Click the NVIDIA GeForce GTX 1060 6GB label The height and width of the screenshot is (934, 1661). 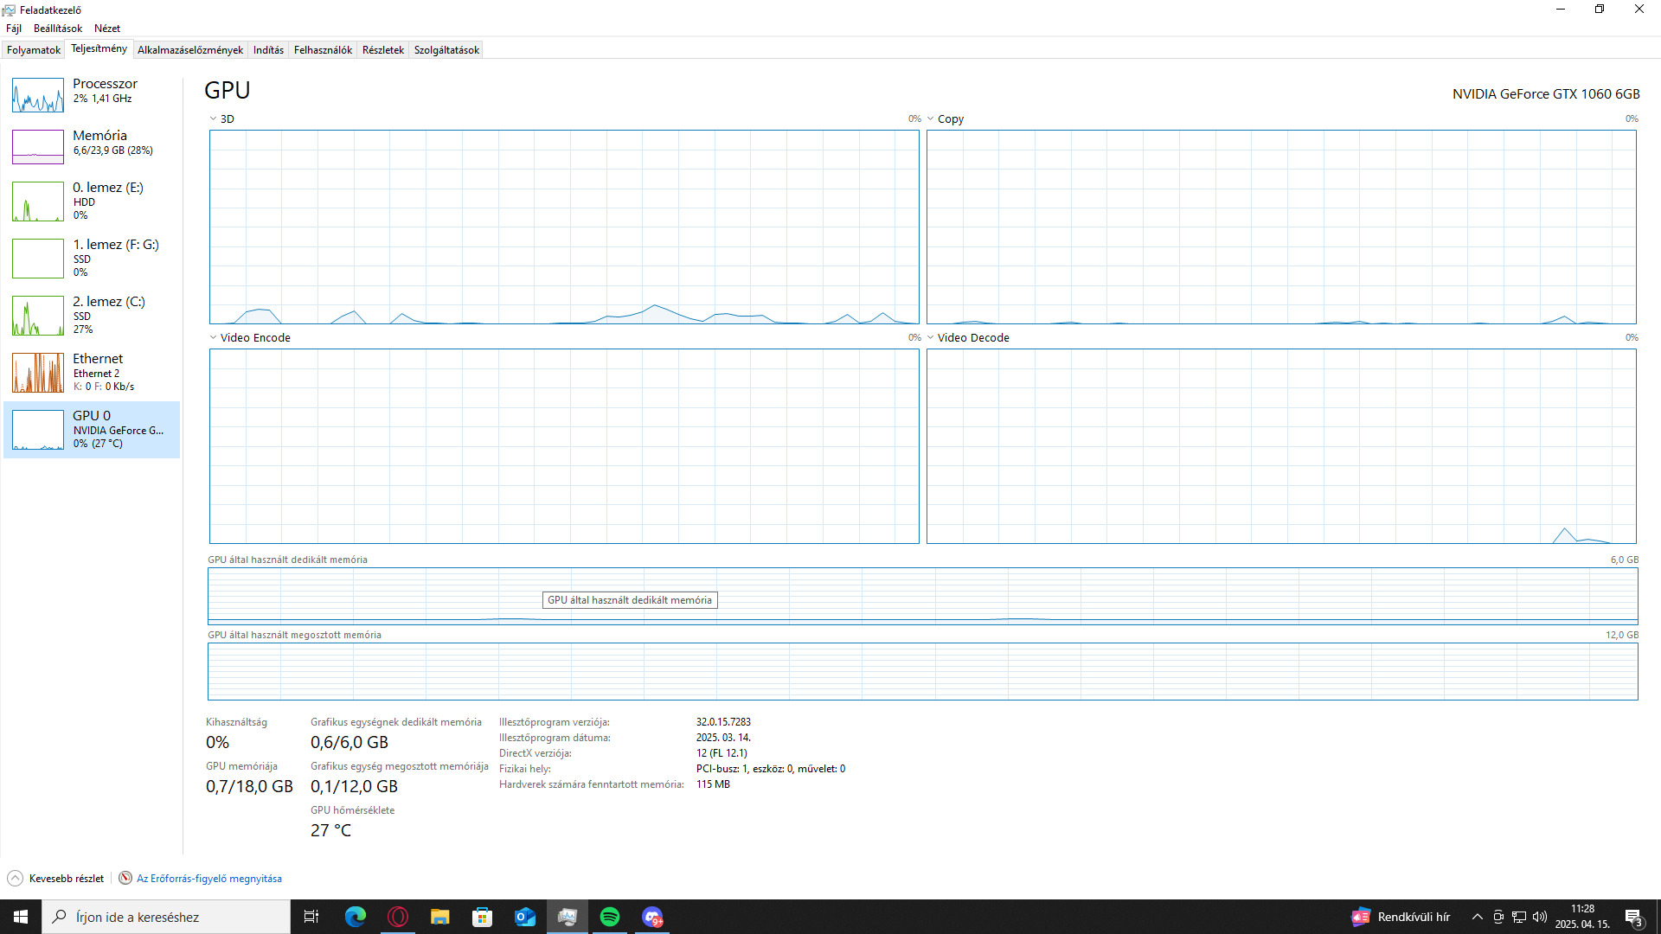(x=1546, y=94)
